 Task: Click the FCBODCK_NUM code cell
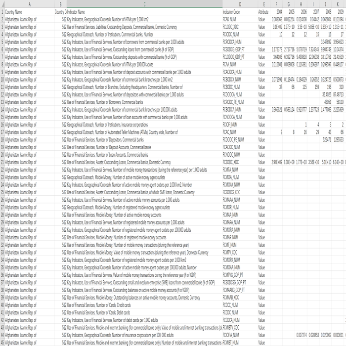tap(240, 80)
